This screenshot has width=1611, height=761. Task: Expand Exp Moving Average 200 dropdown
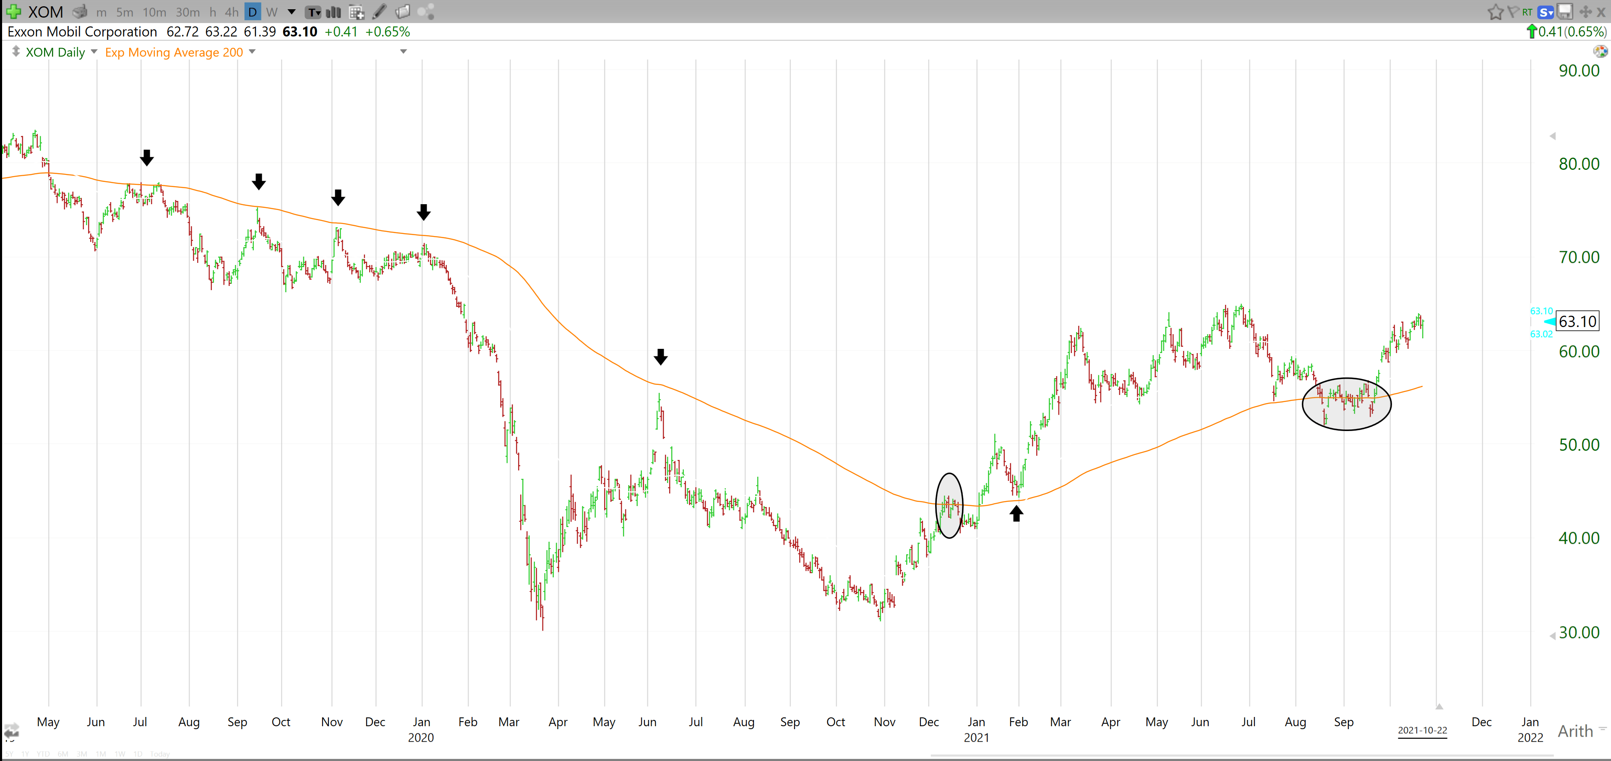[253, 51]
